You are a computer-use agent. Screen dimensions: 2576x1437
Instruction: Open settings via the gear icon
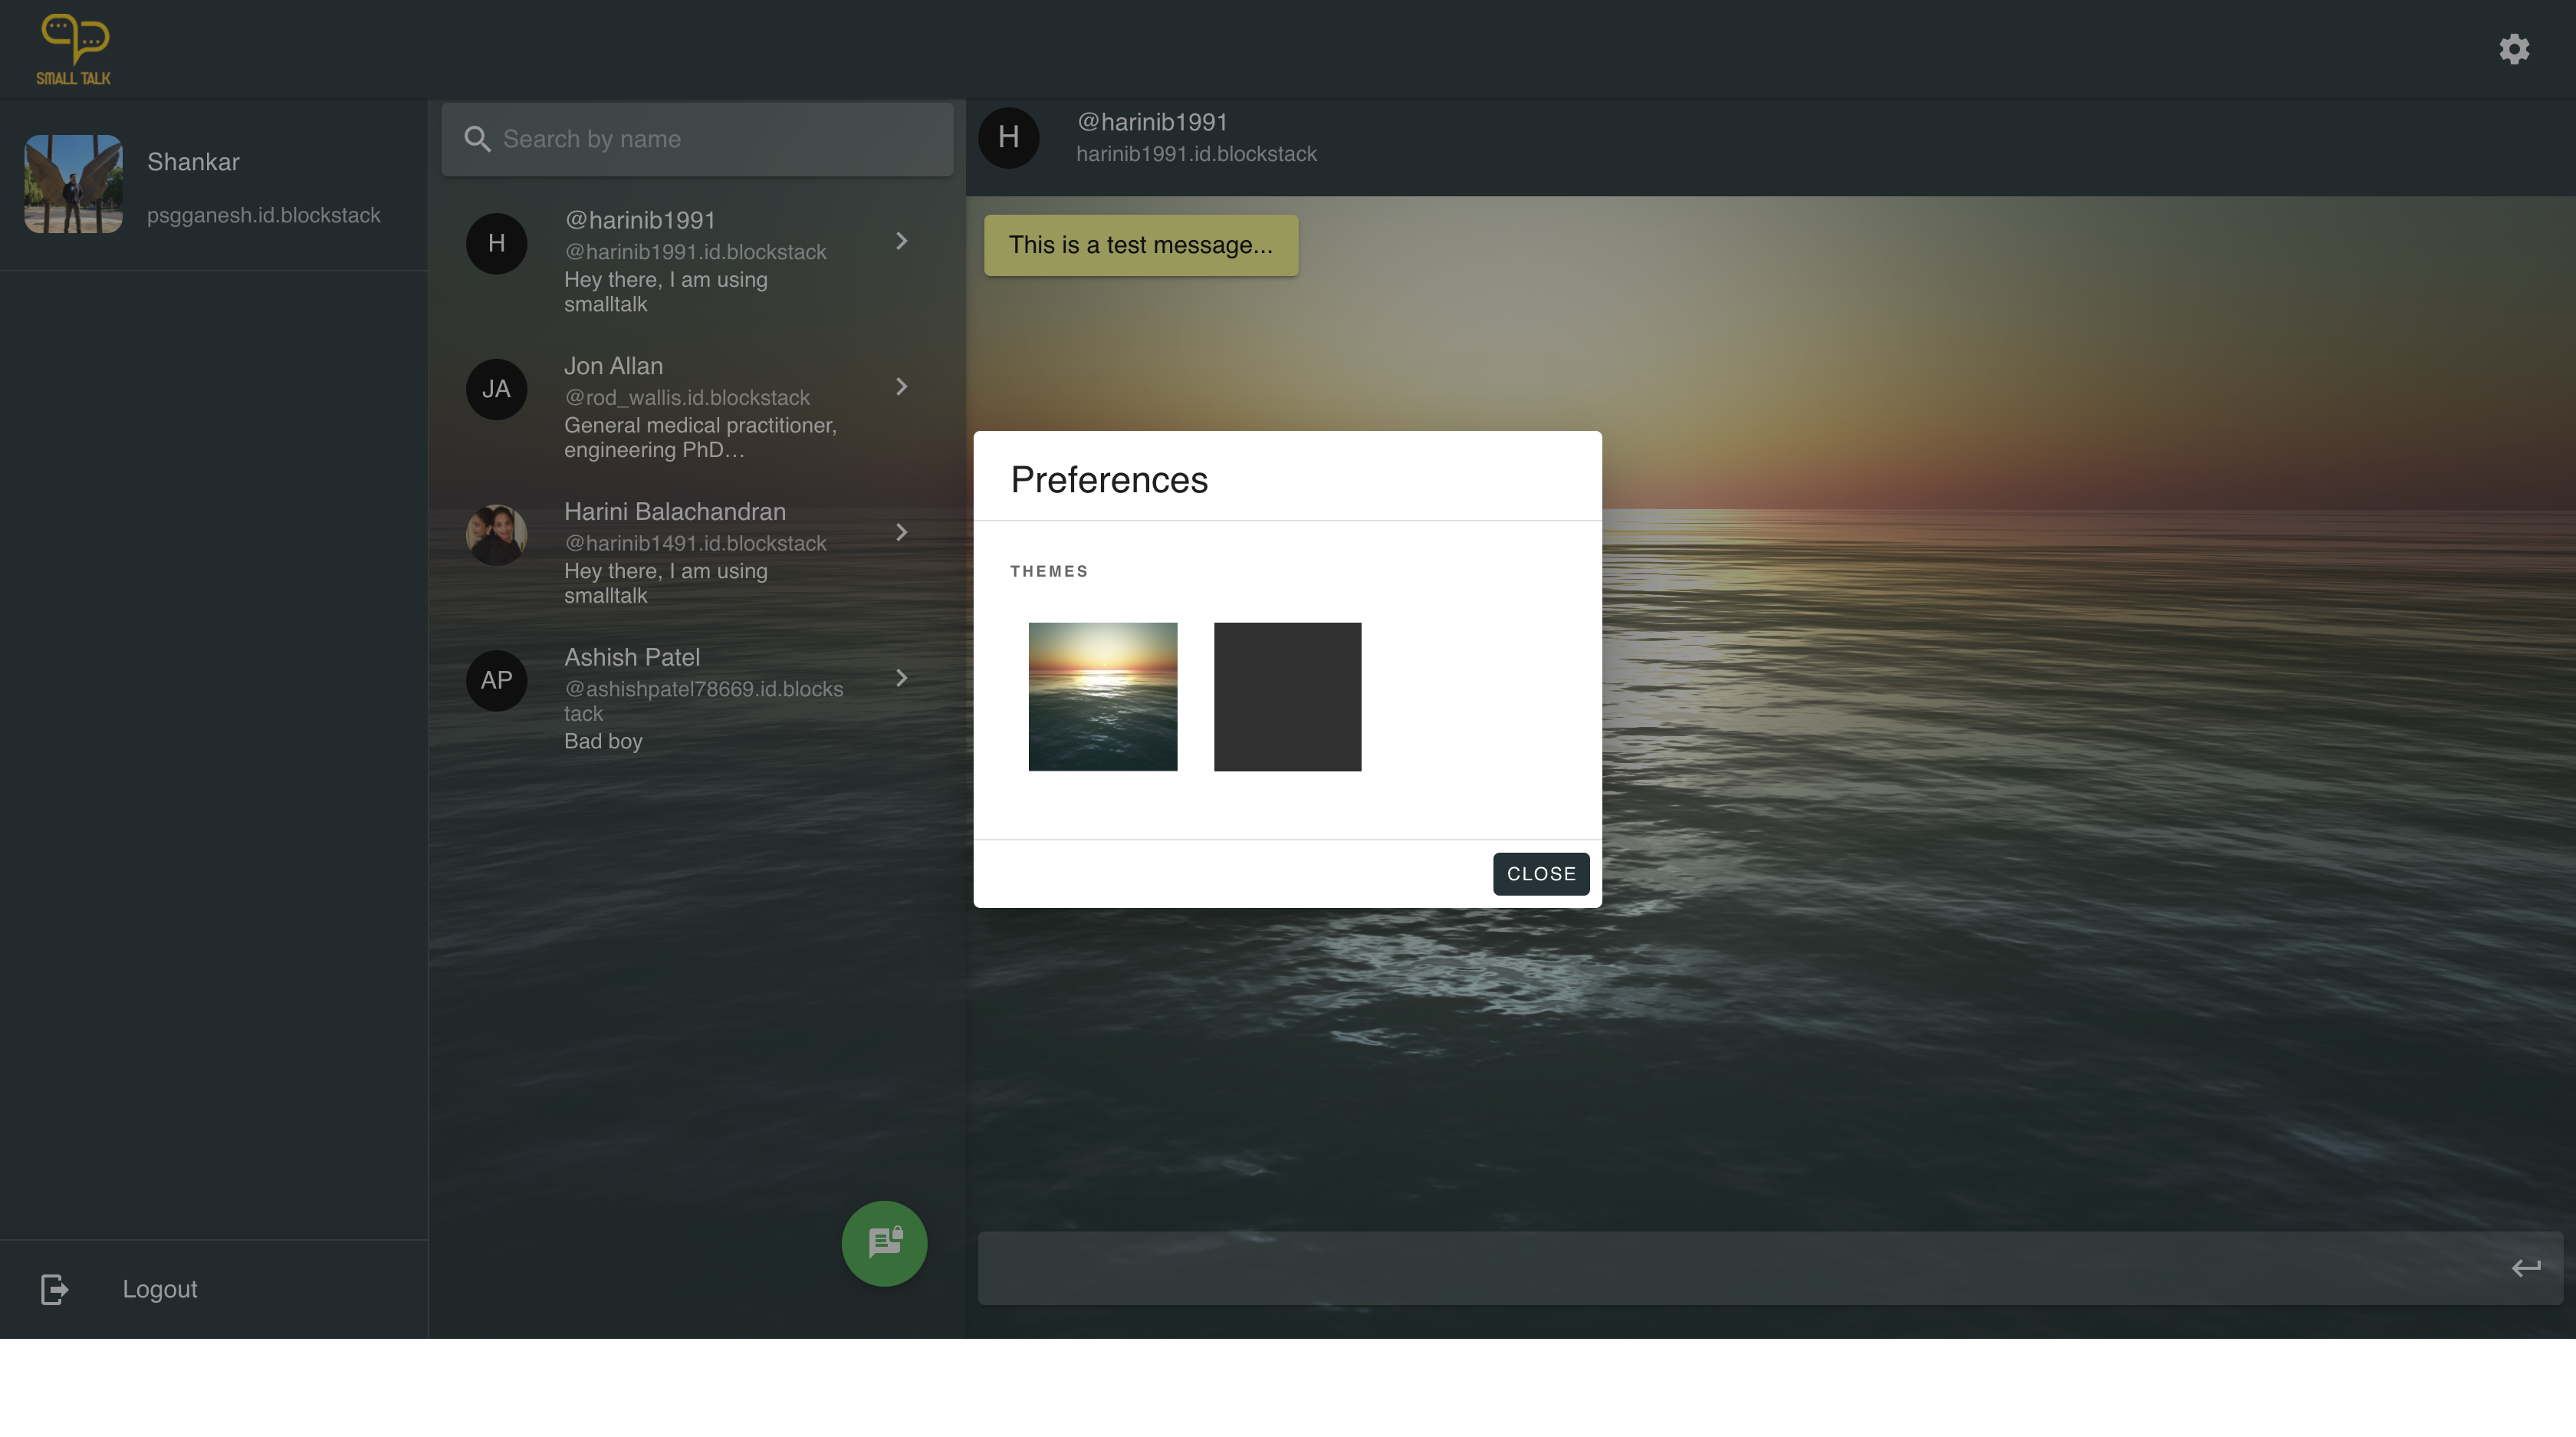[x=2513, y=49]
